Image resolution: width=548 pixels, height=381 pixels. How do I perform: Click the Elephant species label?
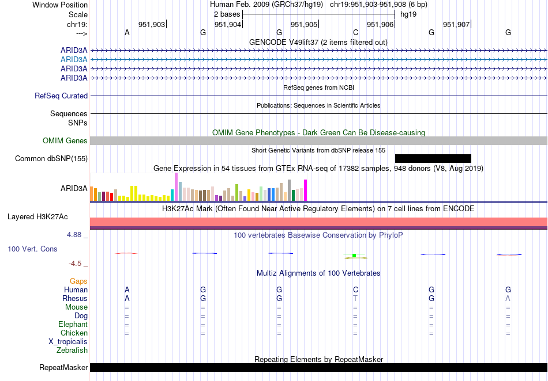(73, 325)
